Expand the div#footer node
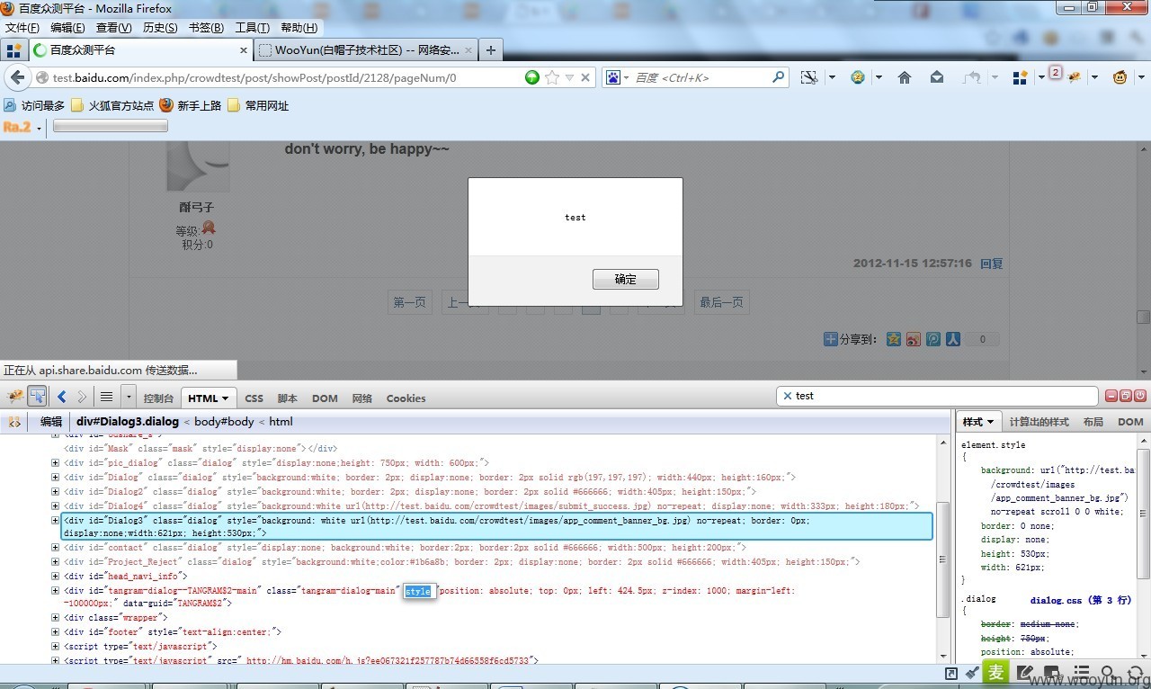 (x=55, y=632)
